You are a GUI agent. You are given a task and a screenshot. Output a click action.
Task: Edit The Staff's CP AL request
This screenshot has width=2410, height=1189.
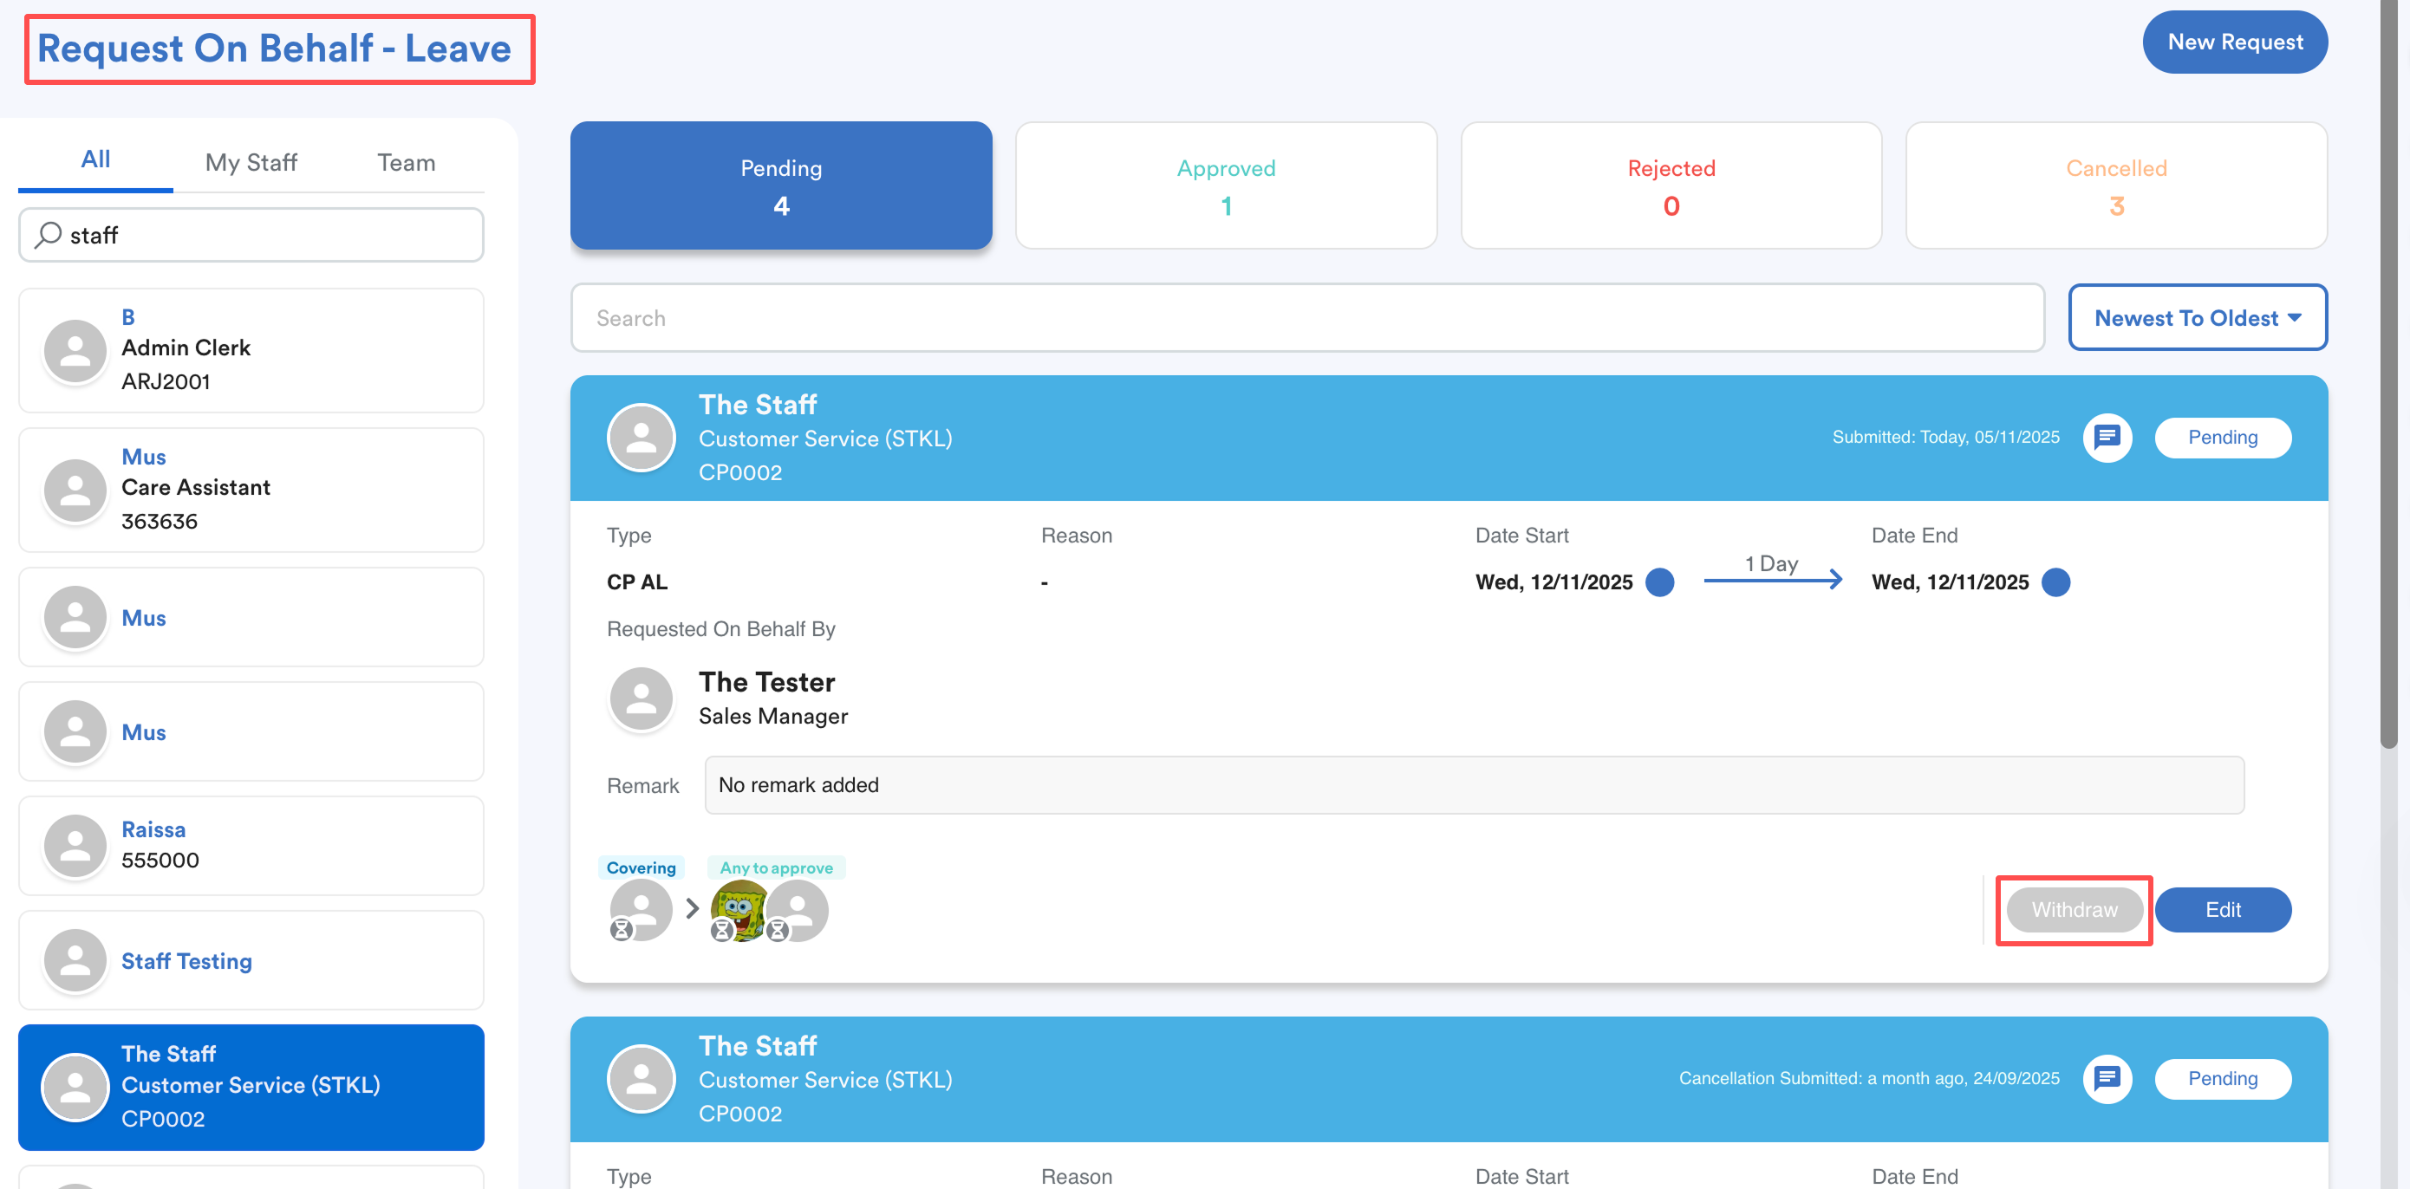2222,909
